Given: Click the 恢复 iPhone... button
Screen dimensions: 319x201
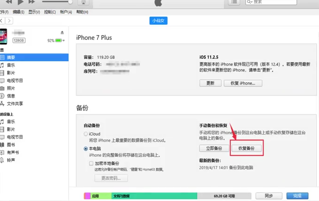Looking at the screenshot, I should coord(243,83).
